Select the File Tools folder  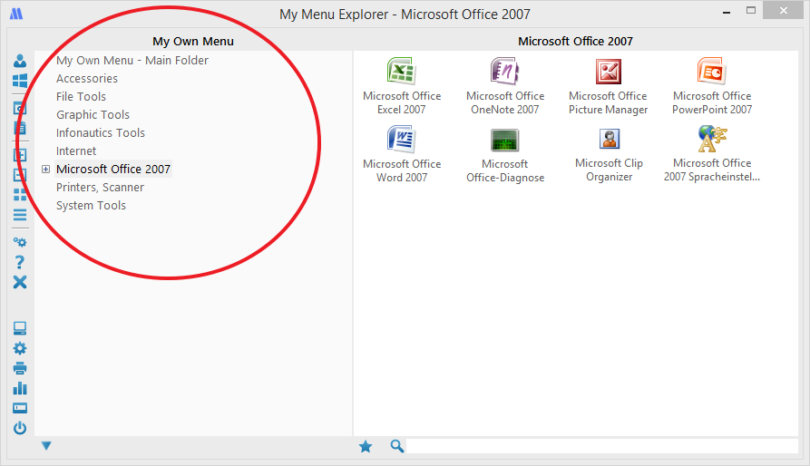pyautogui.click(x=81, y=96)
